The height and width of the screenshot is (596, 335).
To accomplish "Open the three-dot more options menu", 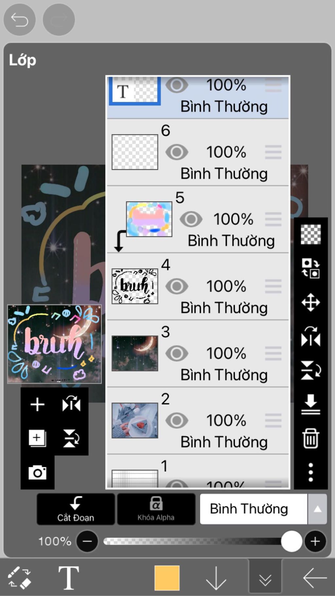I will point(310,472).
